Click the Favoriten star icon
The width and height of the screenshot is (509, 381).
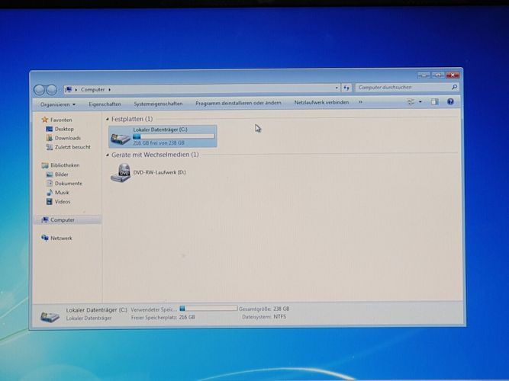tap(45, 120)
